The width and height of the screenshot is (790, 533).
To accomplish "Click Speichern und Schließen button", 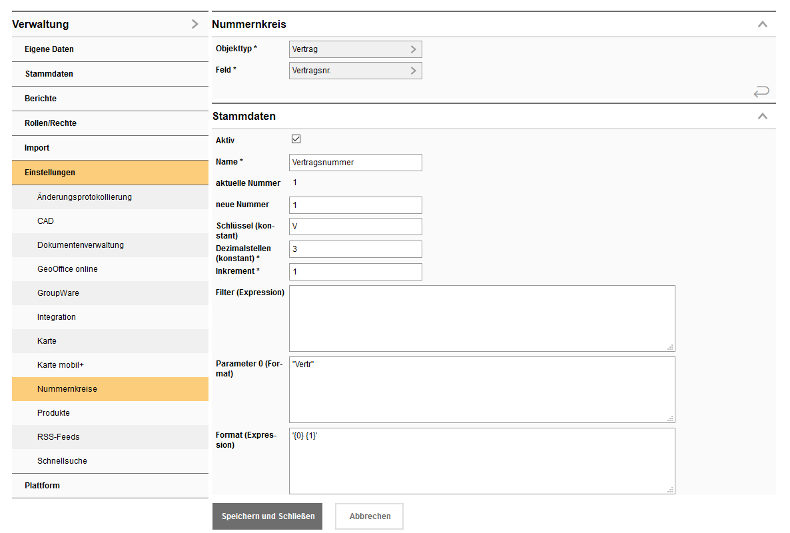I will tap(267, 516).
